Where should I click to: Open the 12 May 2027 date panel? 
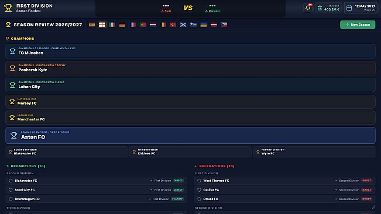pos(361,8)
